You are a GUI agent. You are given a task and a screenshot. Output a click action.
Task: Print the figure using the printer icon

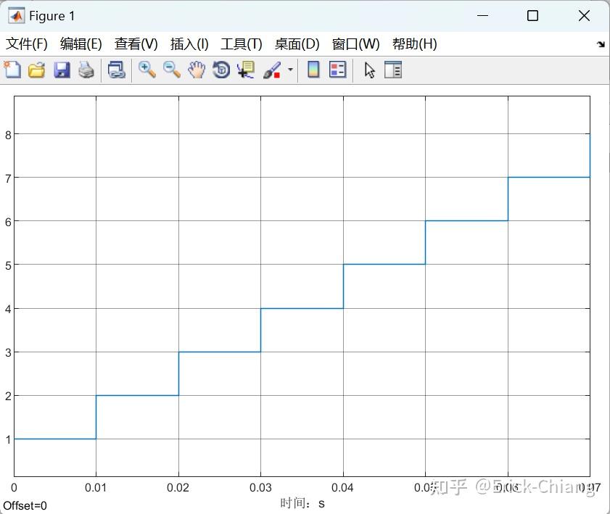[x=86, y=70]
